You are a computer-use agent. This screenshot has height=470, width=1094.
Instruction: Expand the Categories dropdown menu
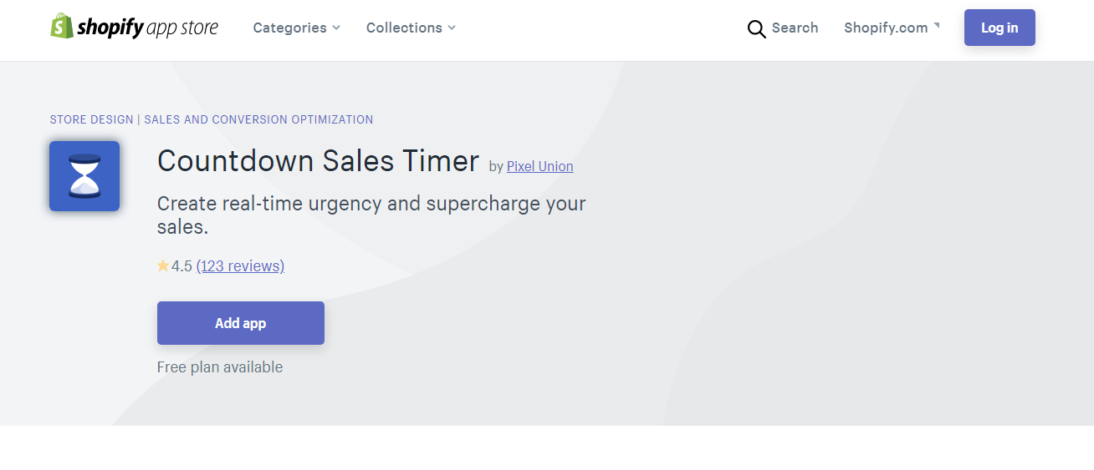click(x=289, y=28)
